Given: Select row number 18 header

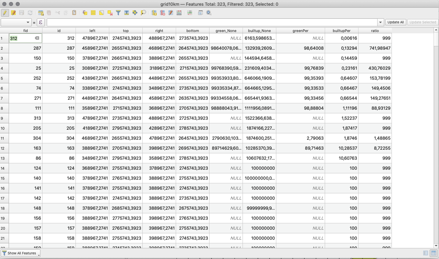Looking at the screenshot, I should pyautogui.click(x=4, y=208).
